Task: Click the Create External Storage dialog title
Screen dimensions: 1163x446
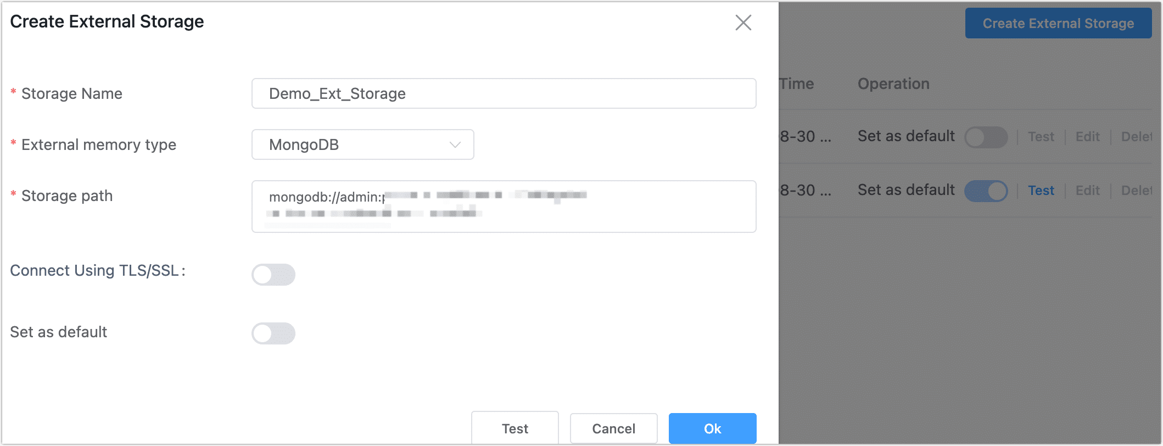Action: pyautogui.click(x=107, y=22)
